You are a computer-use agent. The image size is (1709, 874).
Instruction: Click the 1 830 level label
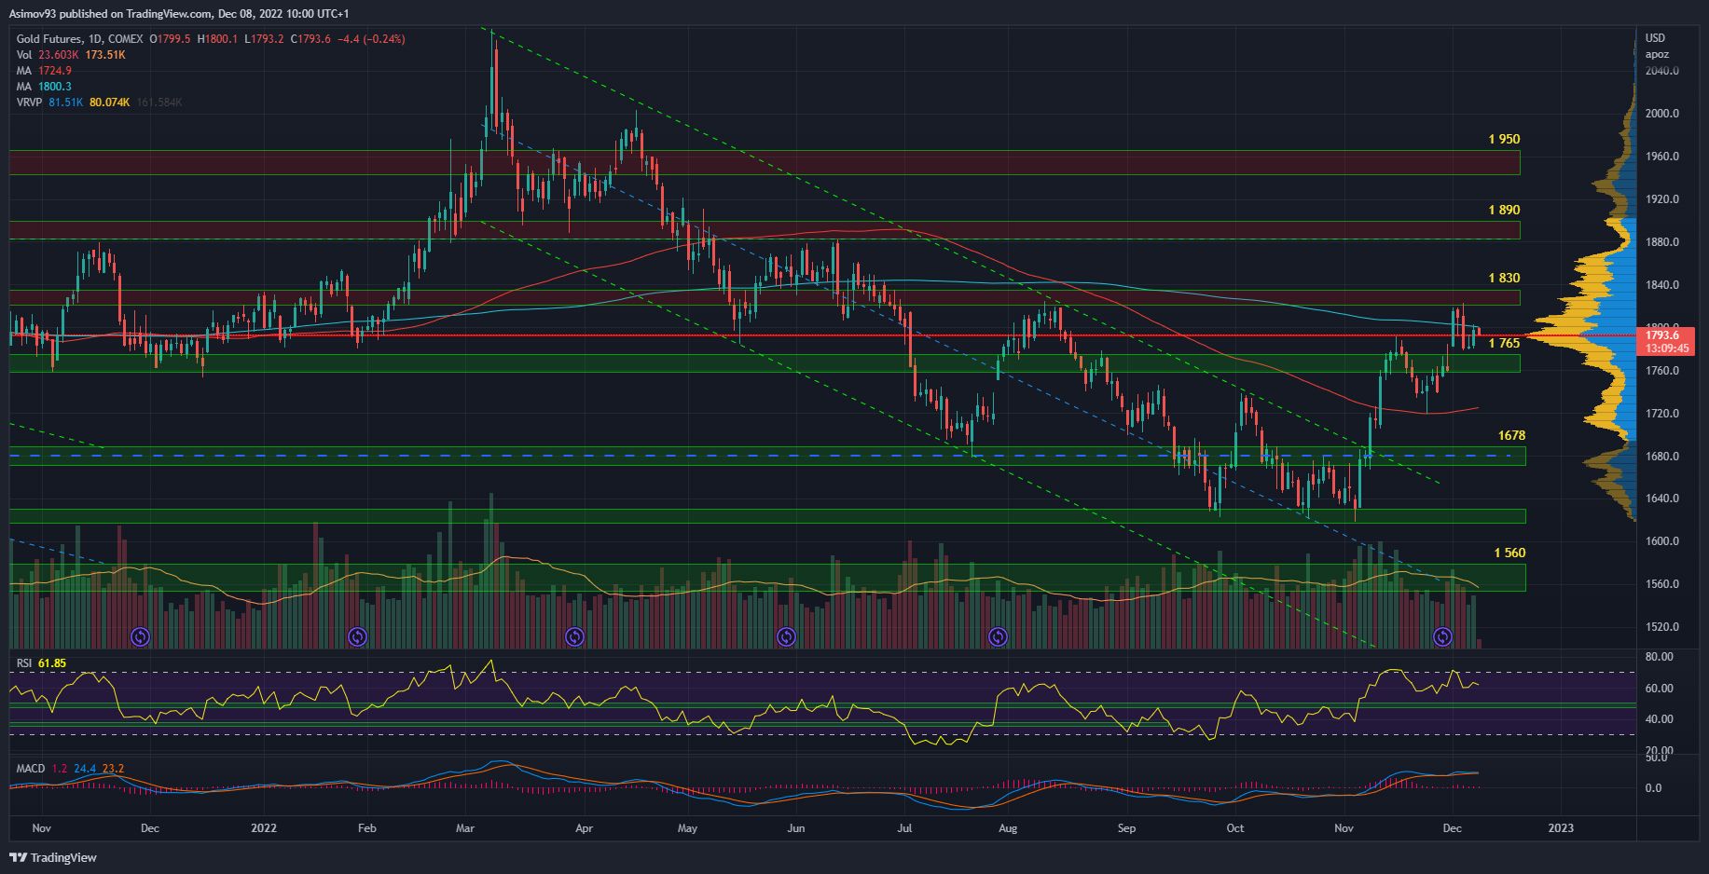[1504, 278]
